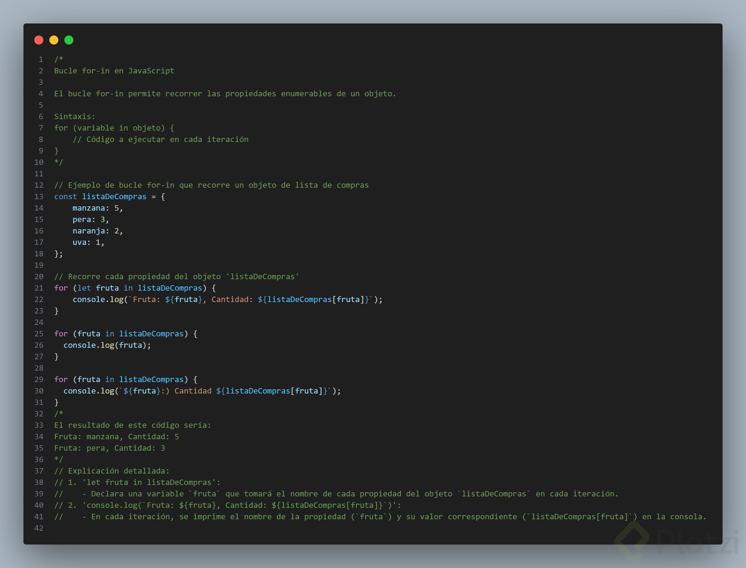This screenshot has height=568, width=746.
Task: Click the 'Cantidad' text on line 30
Action: (x=193, y=391)
